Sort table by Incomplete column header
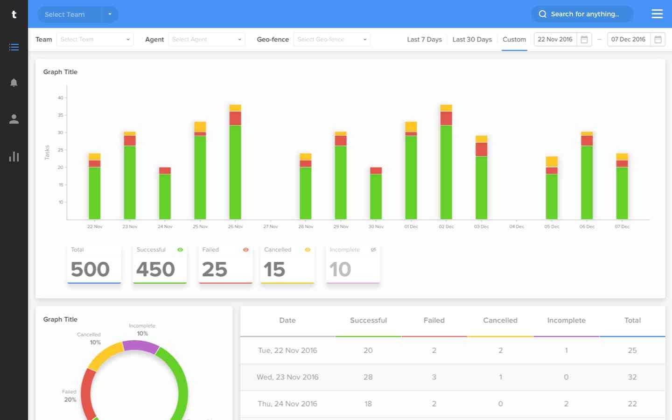The image size is (672, 420). coord(566,321)
